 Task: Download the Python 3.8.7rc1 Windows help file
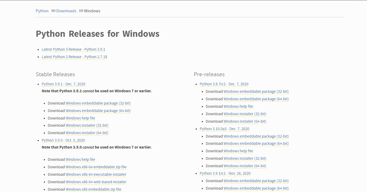click(x=238, y=106)
